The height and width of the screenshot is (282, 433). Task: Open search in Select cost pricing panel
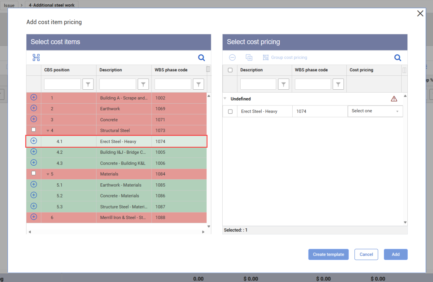point(398,58)
